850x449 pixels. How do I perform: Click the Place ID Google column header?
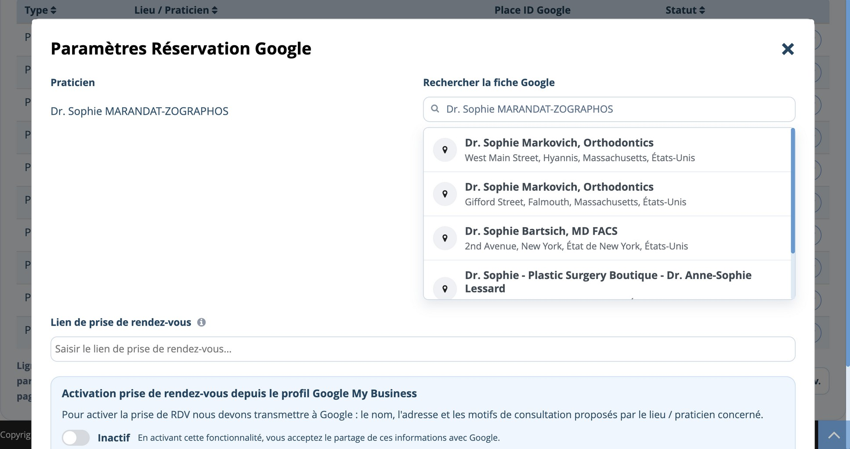click(532, 10)
